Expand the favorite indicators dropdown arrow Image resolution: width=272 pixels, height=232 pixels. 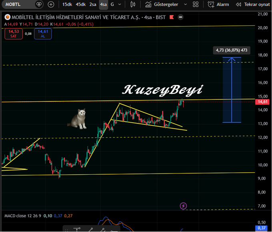coord(186,4)
